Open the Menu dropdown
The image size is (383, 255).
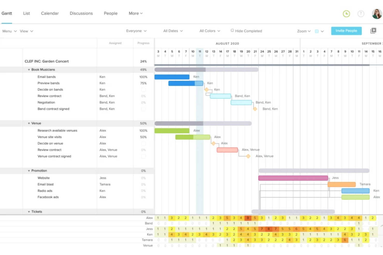[10, 31]
